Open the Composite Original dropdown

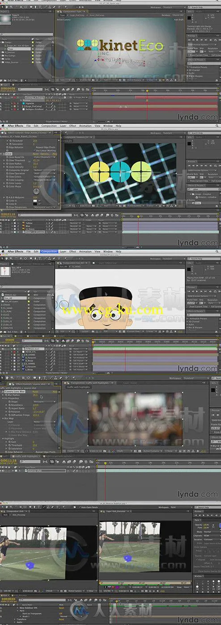[x=45, y=170]
